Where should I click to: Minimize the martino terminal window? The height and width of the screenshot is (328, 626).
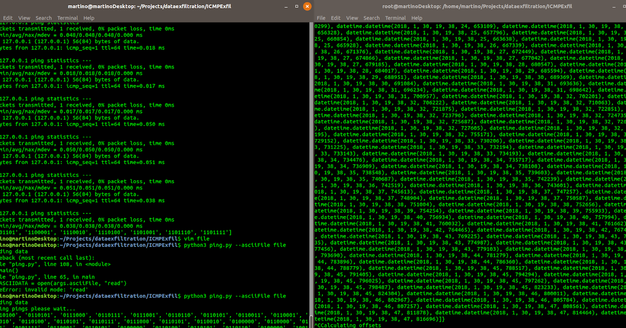pos(285,7)
